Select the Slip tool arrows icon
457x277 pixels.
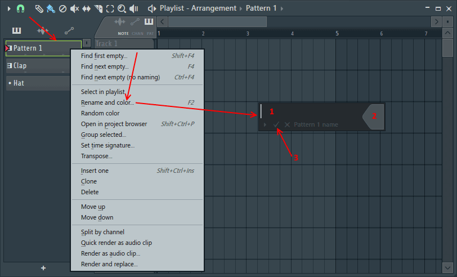coord(86,8)
